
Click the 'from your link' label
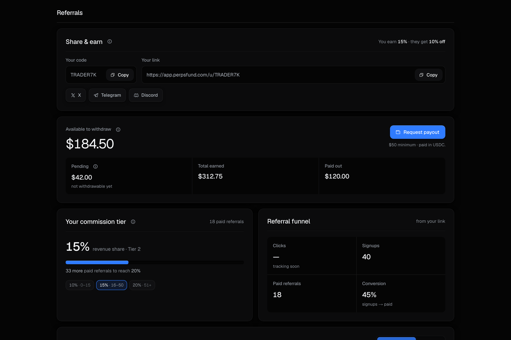[x=430, y=221]
